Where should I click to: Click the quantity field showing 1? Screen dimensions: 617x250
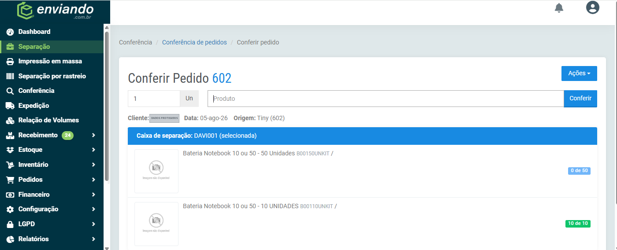tap(154, 99)
